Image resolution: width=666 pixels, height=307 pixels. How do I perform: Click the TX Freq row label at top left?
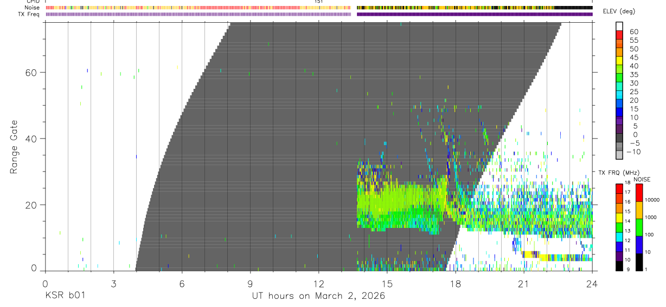[29, 14]
